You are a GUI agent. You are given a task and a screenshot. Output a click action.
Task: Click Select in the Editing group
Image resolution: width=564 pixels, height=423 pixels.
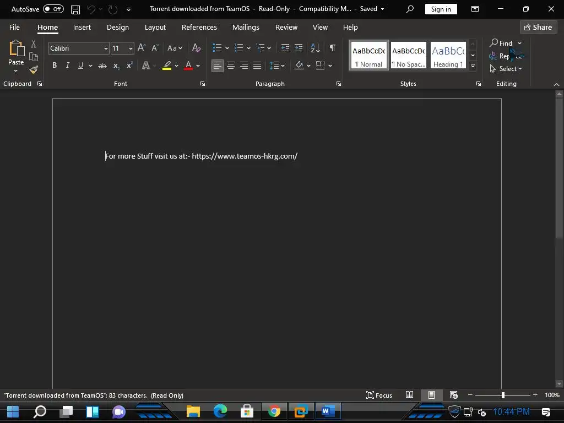click(506, 69)
